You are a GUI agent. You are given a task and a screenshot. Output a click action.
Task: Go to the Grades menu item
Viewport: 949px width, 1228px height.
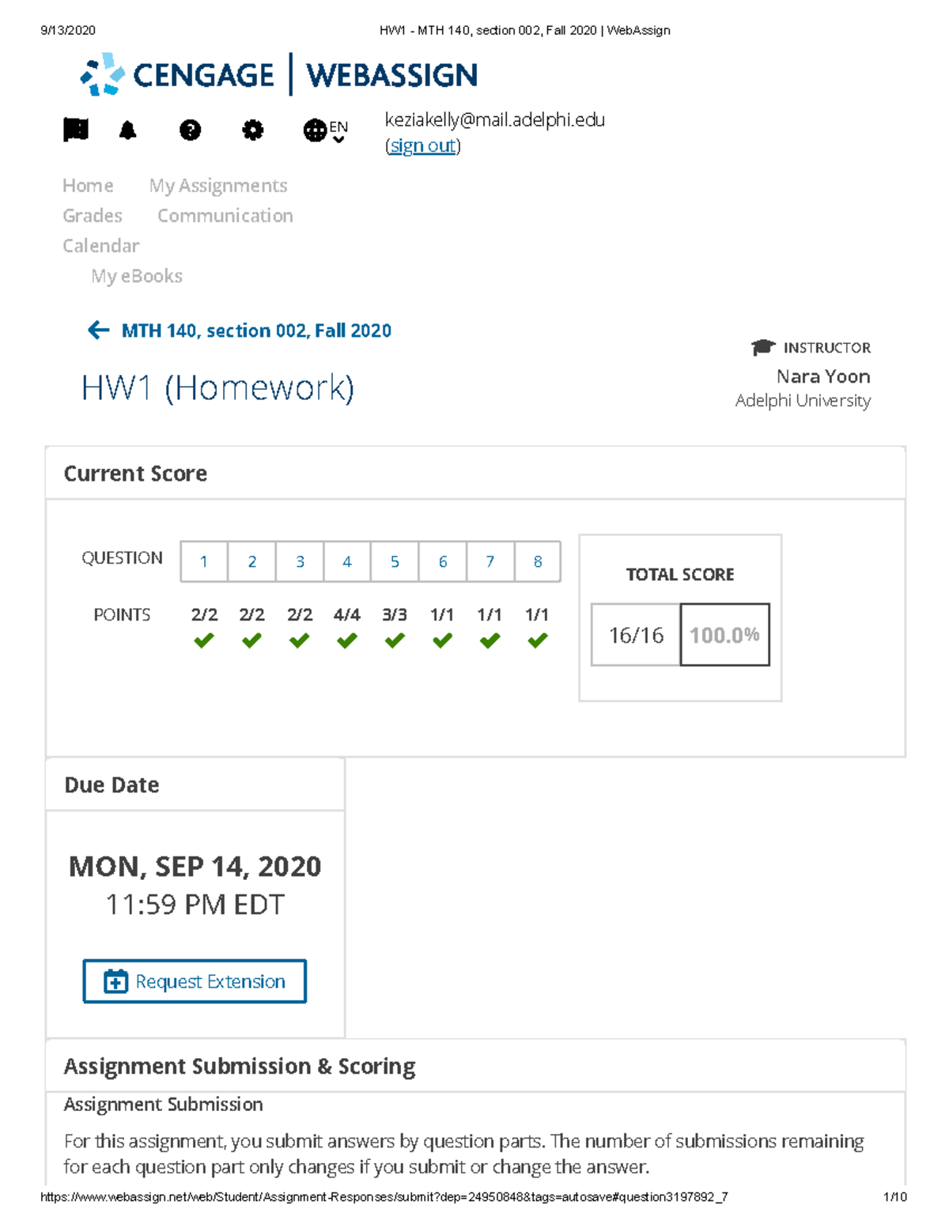[x=93, y=215]
